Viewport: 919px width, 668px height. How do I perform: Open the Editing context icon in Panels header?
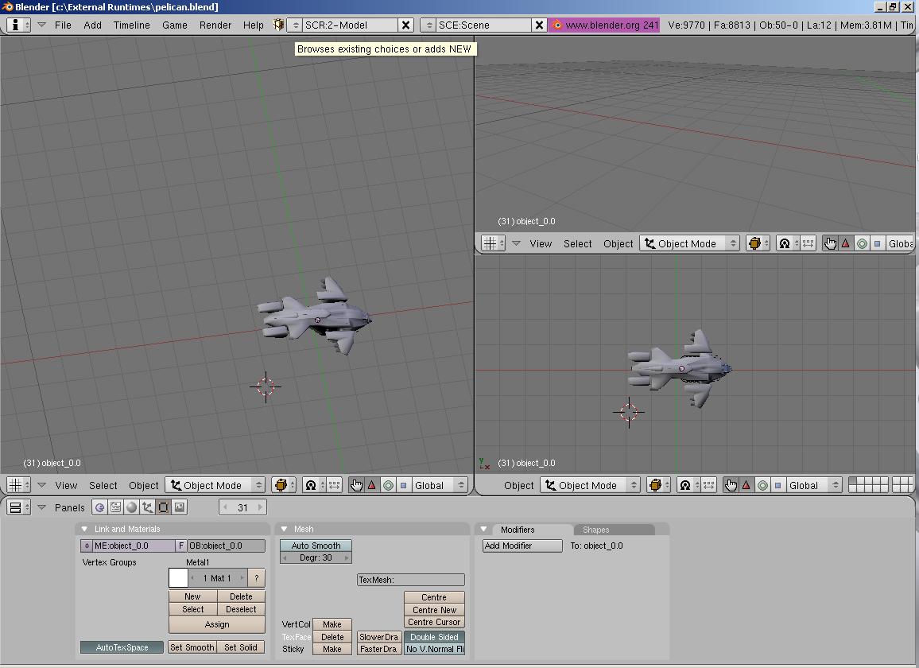[163, 507]
